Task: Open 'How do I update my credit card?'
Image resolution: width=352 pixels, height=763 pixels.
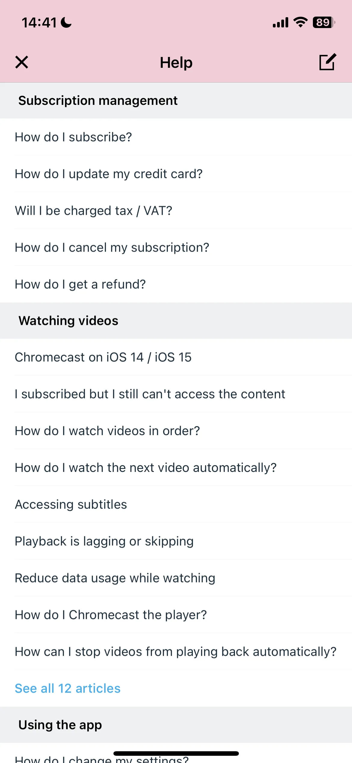Action: [176, 174]
